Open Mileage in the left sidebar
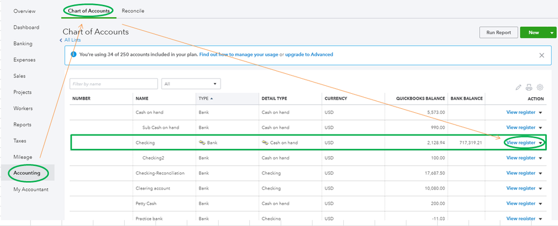 click(23, 157)
